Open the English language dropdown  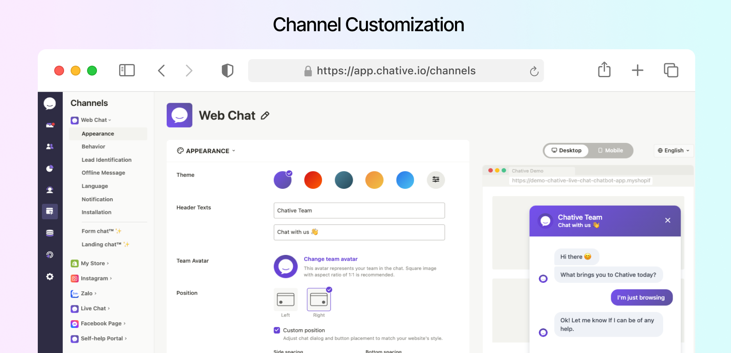(674, 151)
